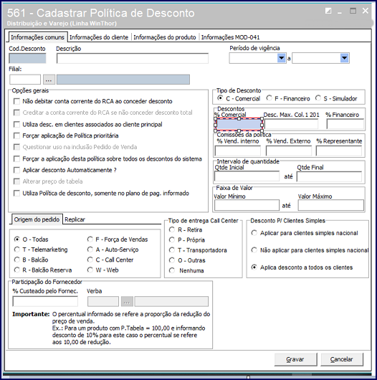
Task: Enable Aplicar desconto Automaticamente
Action: 16,170
